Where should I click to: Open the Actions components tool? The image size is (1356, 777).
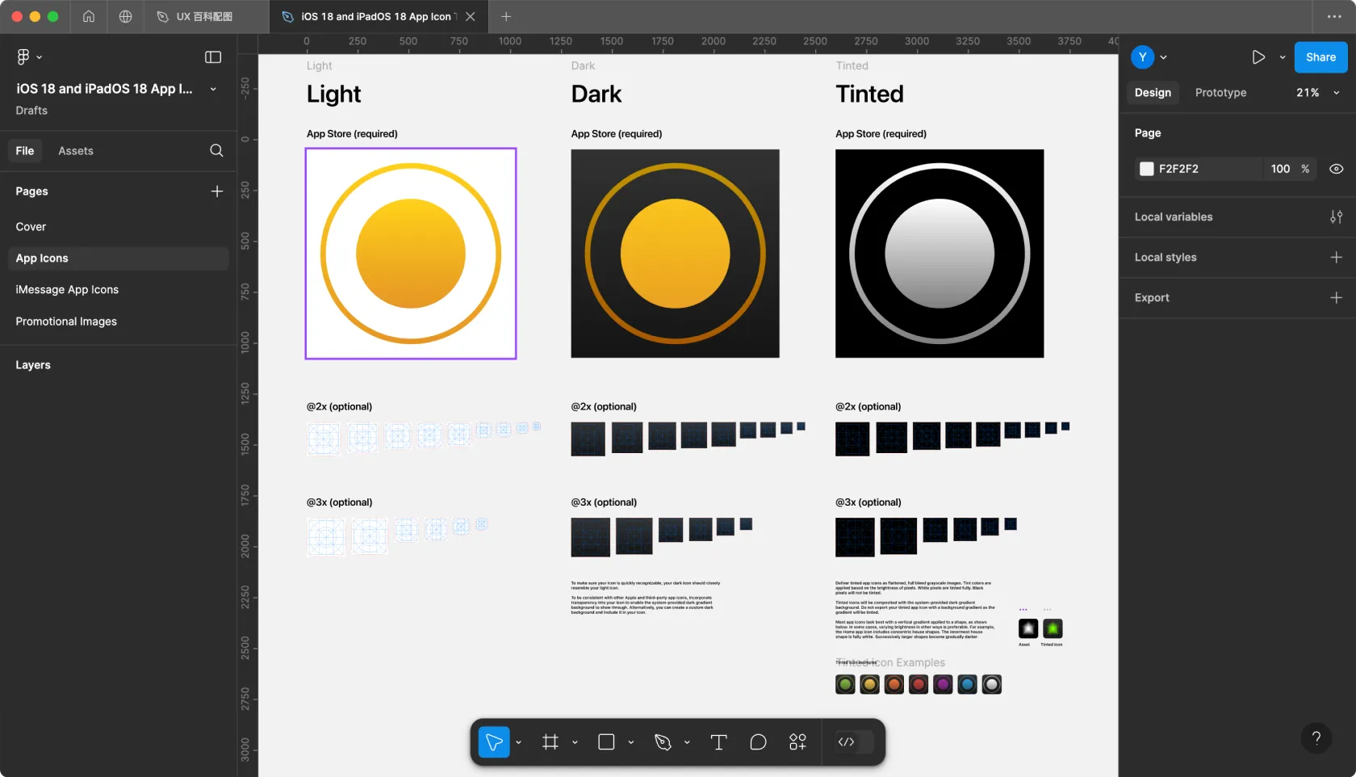coord(797,742)
